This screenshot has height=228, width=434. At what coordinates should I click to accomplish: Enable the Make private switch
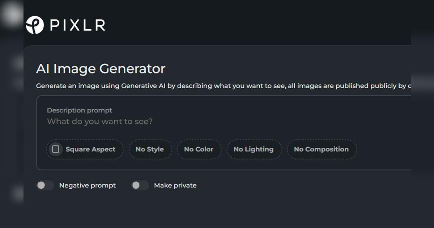[x=140, y=185]
